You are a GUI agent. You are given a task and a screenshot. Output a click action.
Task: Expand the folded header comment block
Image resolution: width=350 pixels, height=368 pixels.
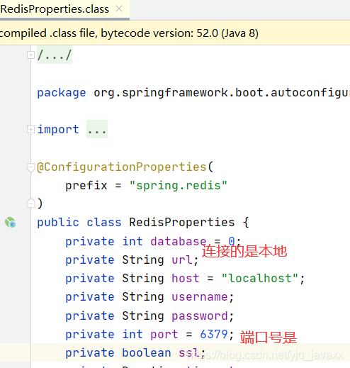[30, 55]
